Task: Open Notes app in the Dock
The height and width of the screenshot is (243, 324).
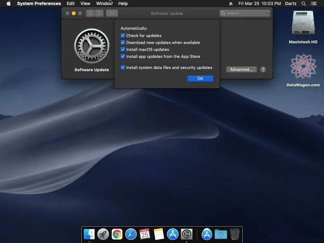Action: [x=159, y=234]
